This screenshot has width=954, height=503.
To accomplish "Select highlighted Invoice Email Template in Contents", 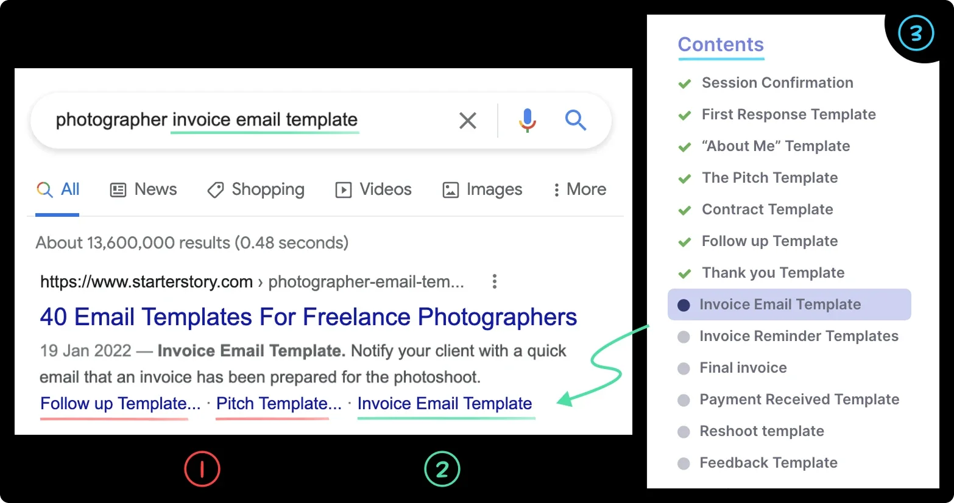I will tap(790, 304).
